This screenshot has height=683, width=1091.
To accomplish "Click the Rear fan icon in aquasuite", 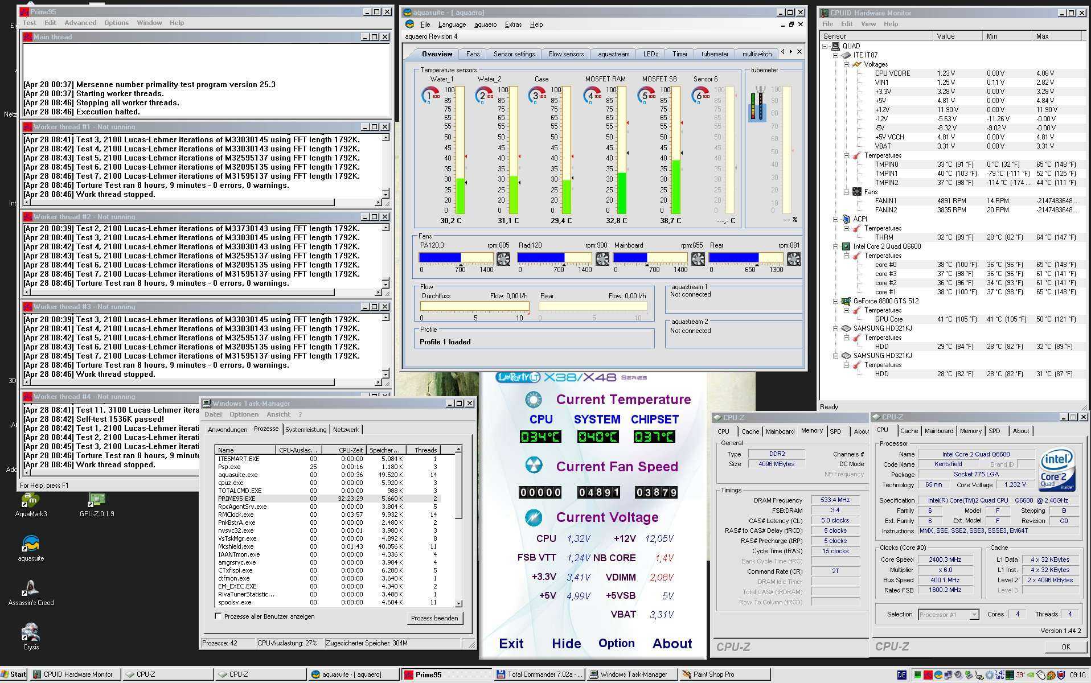I will click(793, 259).
